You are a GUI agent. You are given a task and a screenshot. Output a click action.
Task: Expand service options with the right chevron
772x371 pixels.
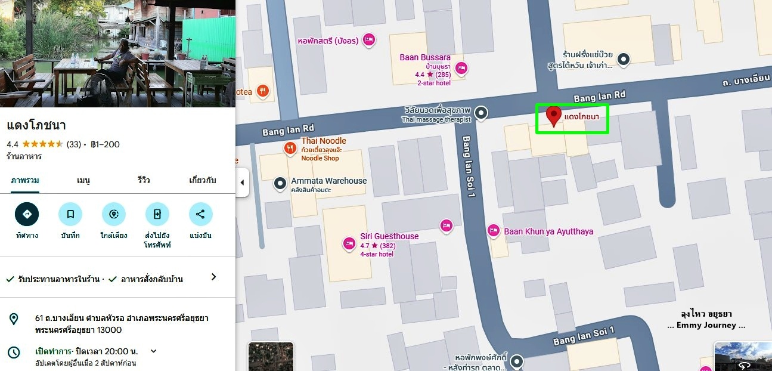tap(214, 277)
